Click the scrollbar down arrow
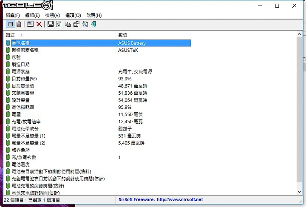 tap(299, 192)
